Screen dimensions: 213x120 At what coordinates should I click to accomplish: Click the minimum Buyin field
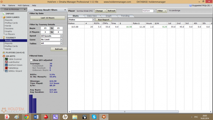tap(45, 28)
